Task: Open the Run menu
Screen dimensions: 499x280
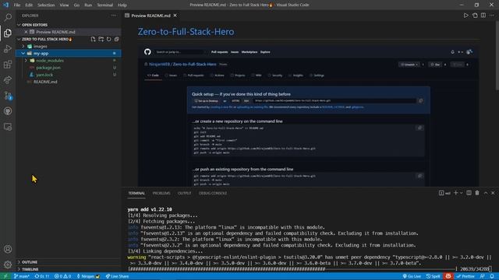Action: click(x=88, y=5)
